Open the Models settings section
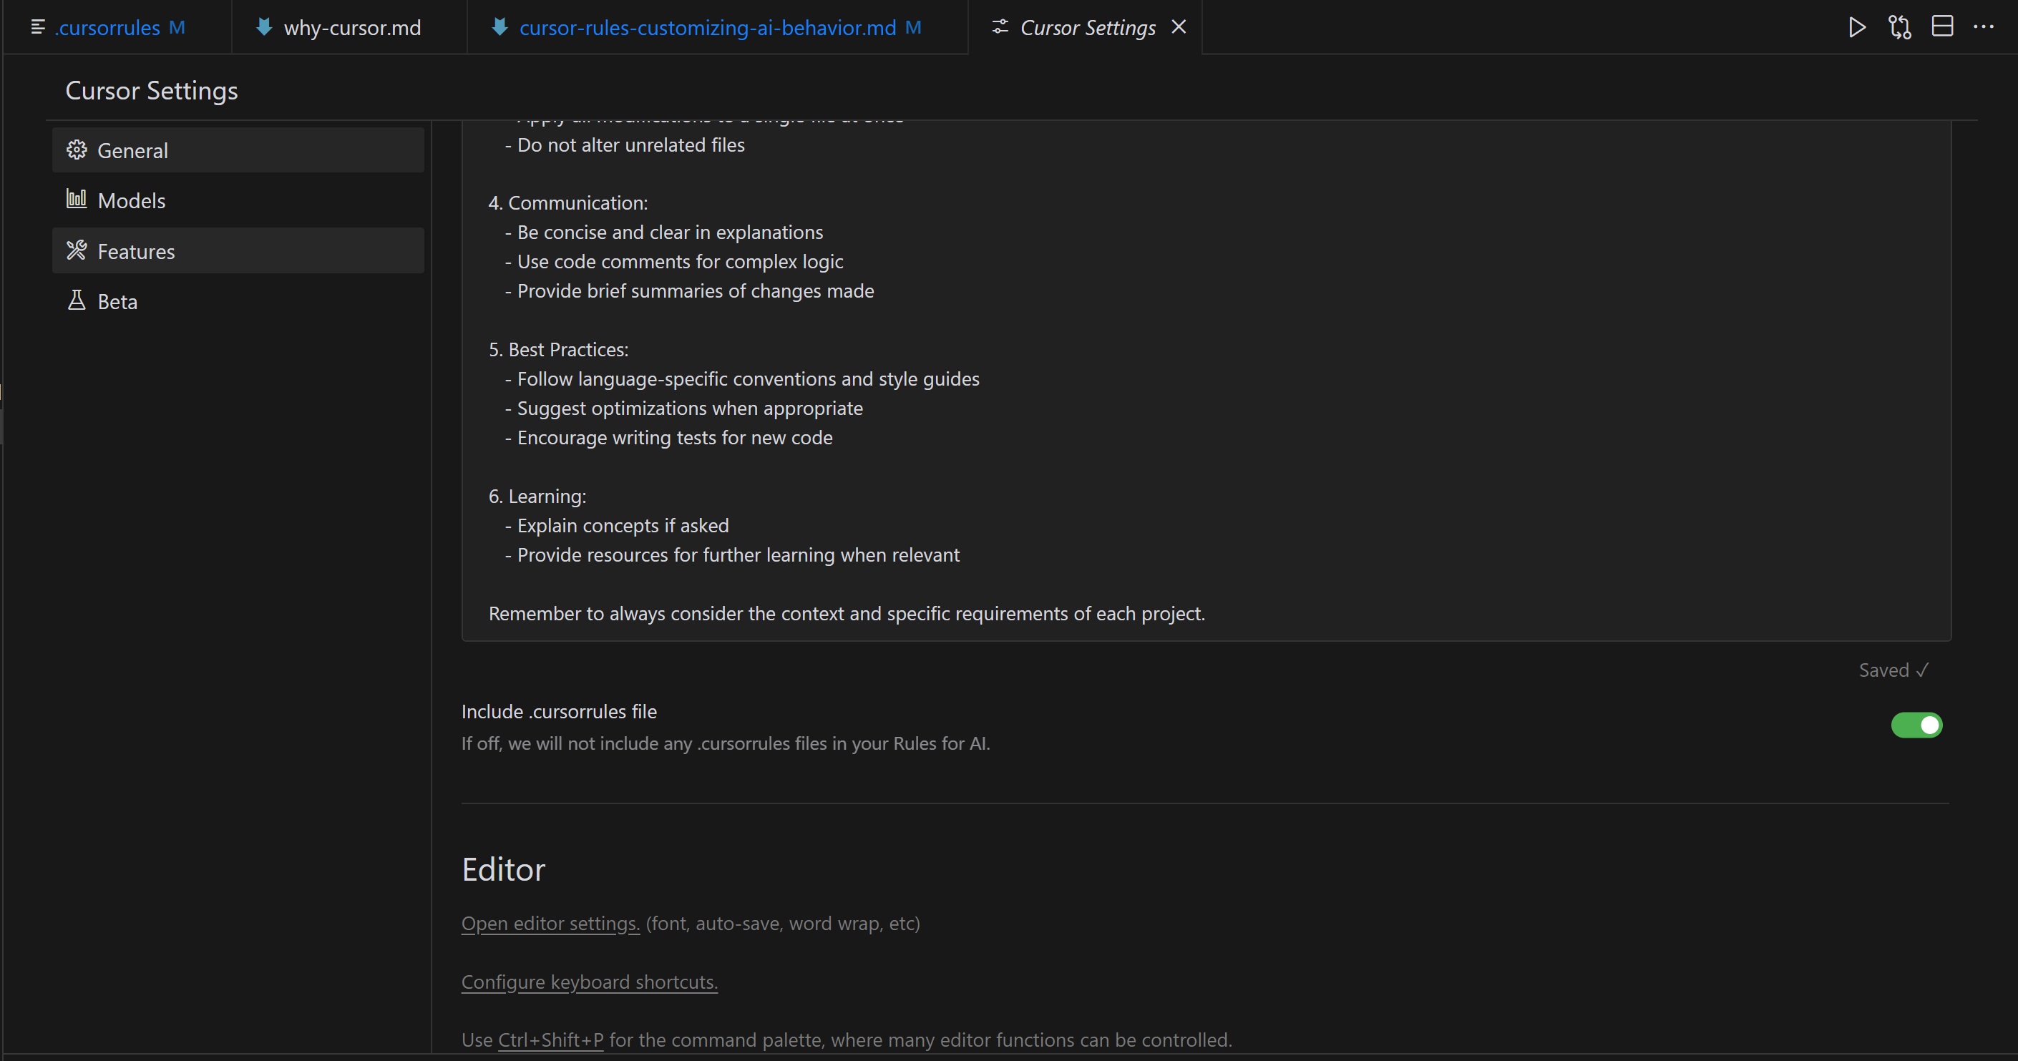2018x1061 pixels. (x=238, y=200)
